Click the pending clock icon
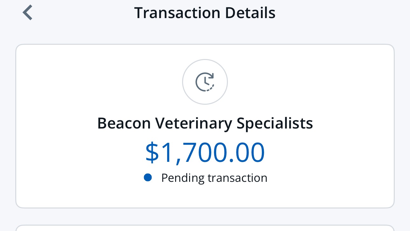Screen dimensions: 410x231 pyautogui.click(x=205, y=82)
